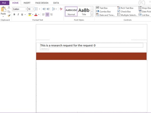Open the highlight color dropdown arrow
The image size is (151, 113).
33,15
